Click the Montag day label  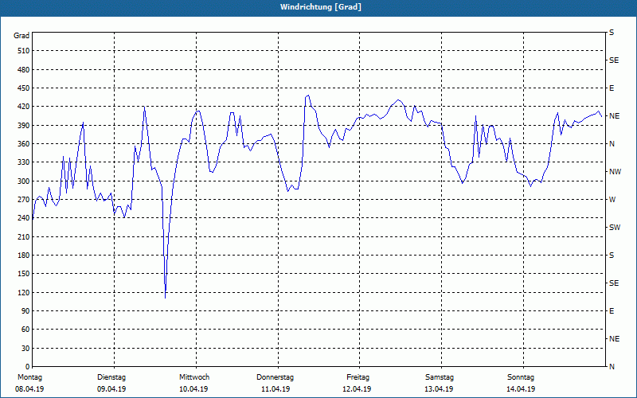pyautogui.click(x=29, y=377)
